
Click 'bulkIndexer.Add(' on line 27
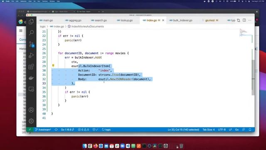[x=88, y=57]
